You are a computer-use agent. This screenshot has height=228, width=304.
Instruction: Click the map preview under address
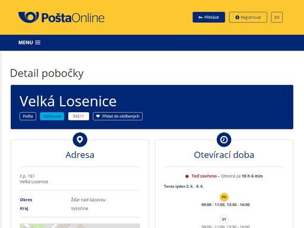pyautogui.click(x=80, y=226)
